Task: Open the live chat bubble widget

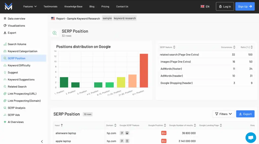Action: point(251,138)
